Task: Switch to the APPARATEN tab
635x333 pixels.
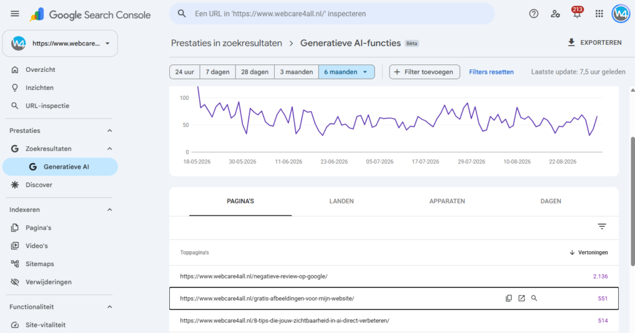Action: 447,202
